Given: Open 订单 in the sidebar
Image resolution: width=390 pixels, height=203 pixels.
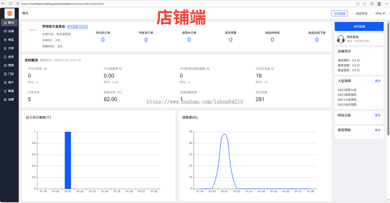Looking at the screenshot, I should pyautogui.click(x=9, y=48).
